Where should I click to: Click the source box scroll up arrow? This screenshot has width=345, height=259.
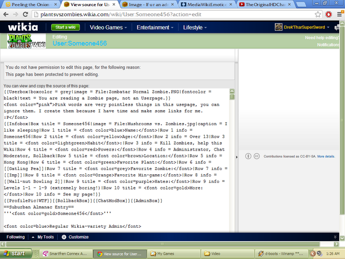coord(232,91)
